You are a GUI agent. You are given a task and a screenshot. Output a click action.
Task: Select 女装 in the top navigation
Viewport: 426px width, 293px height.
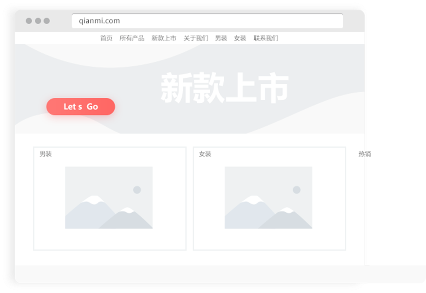point(240,38)
